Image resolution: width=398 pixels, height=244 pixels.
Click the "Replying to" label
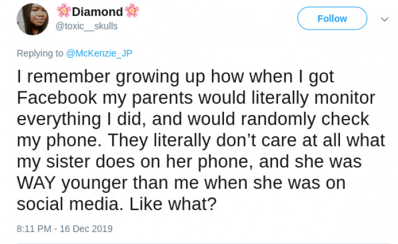pyautogui.click(x=40, y=53)
